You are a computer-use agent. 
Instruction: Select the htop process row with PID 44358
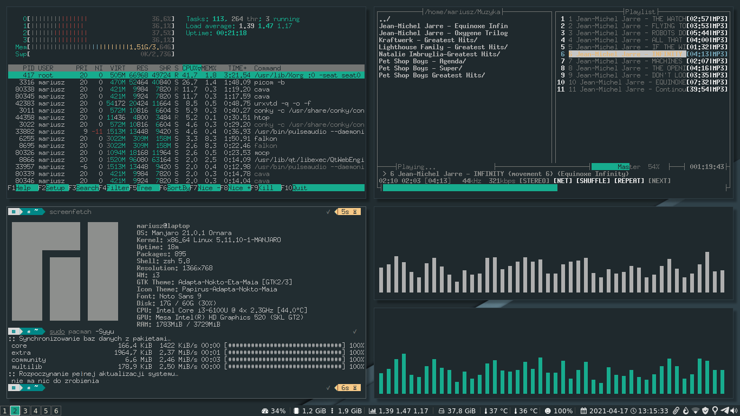tap(186, 117)
